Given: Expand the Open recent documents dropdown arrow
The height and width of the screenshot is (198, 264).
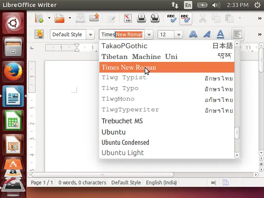Looking at the screenshot, I should point(70,18).
